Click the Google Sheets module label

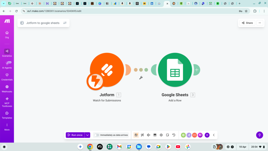(175, 95)
